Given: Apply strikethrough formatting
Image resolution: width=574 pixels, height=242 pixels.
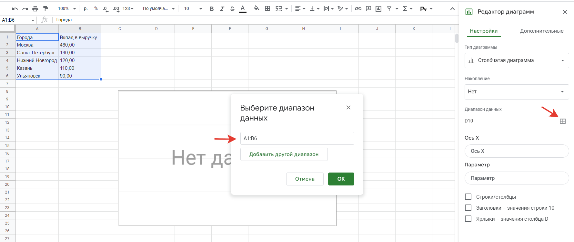Looking at the screenshot, I should click(232, 9).
